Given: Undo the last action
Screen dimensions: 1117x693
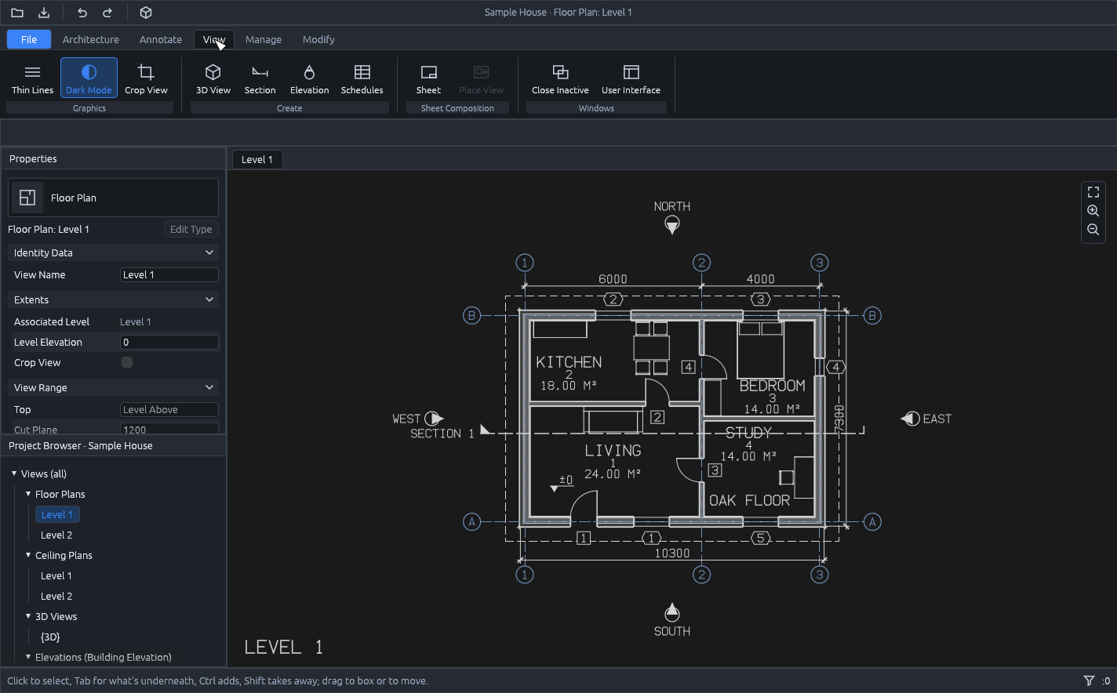Looking at the screenshot, I should tap(82, 13).
